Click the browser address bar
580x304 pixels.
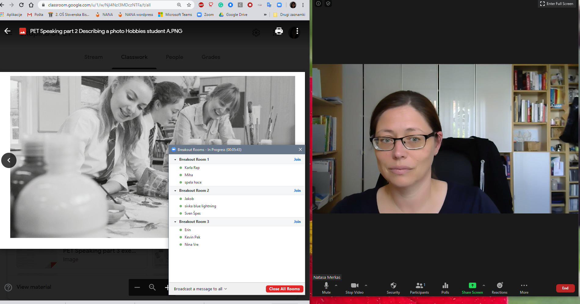pos(107,5)
